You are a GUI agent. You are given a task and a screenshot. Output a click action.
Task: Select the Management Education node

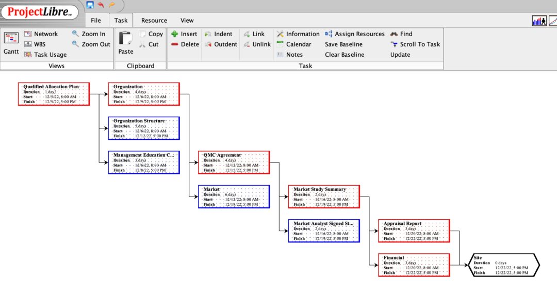point(144,162)
